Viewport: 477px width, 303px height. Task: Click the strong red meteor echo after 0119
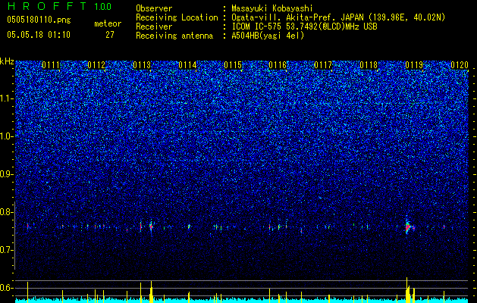(408, 227)
